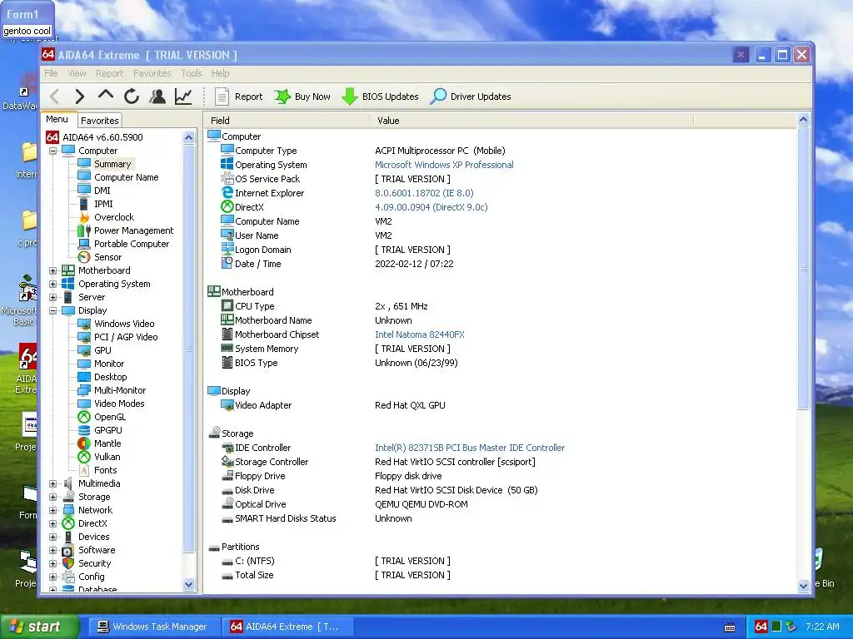Select the Sensor gauge icon in tree

(84, 257)
